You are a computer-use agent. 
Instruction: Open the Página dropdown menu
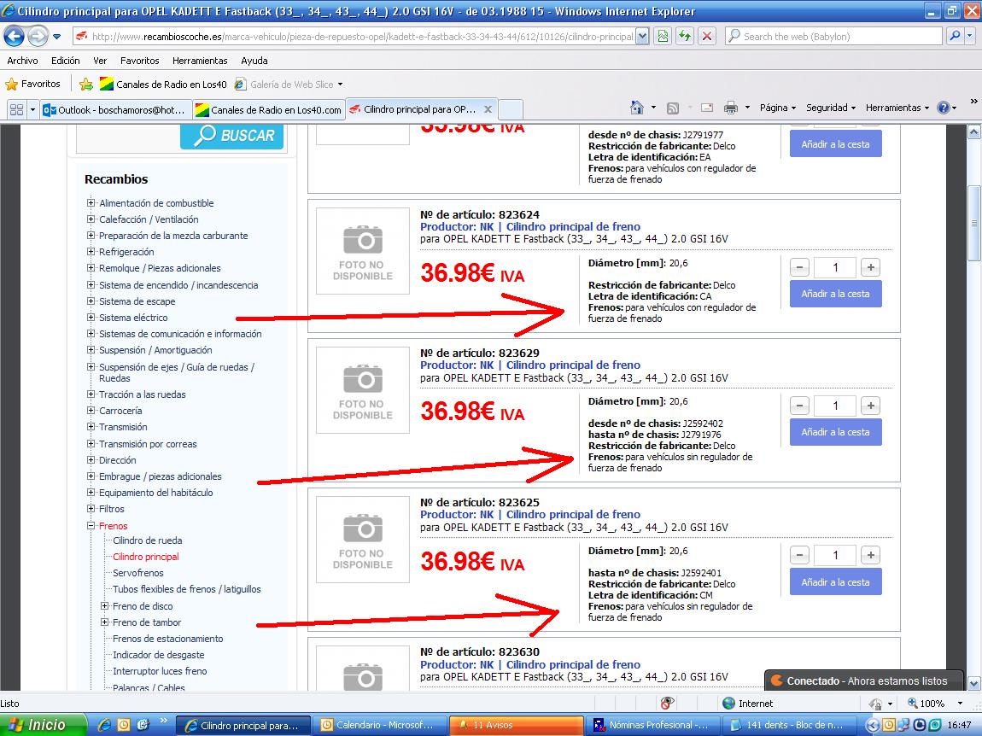[777, 108]
